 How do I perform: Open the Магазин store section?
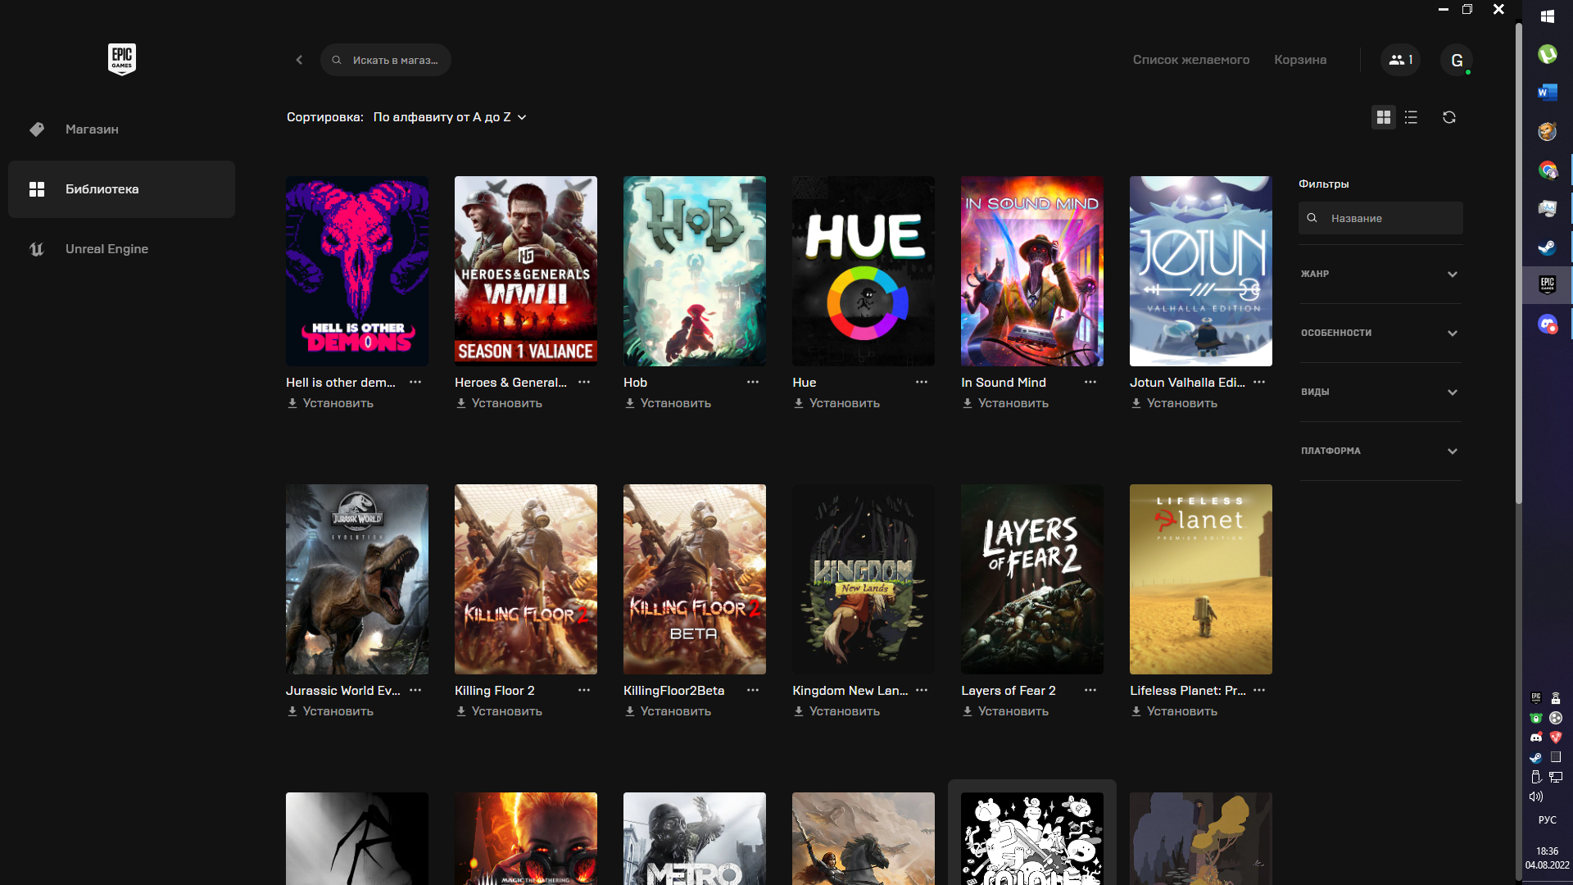click(121, 129)
